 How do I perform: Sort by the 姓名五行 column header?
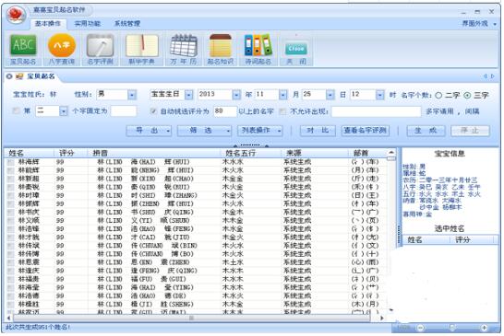click(x=250, y=153)
